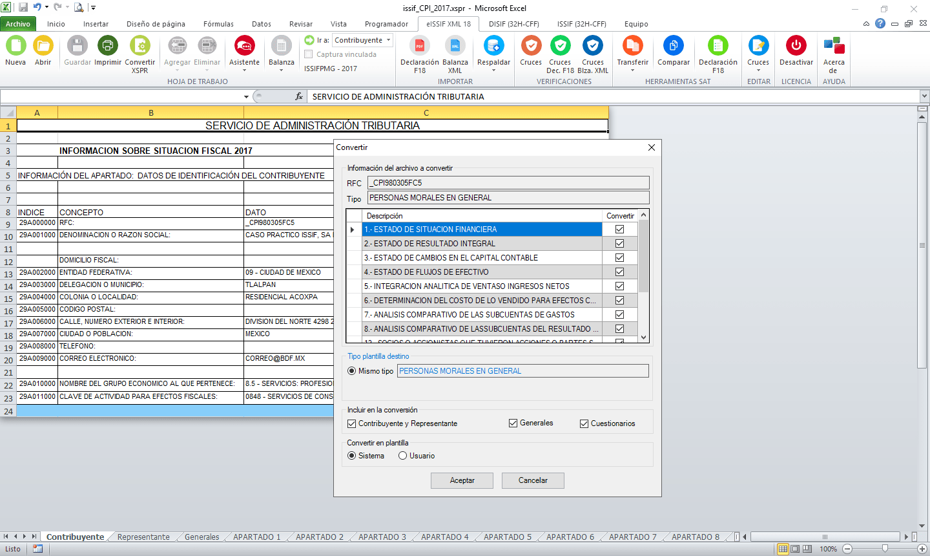Click Convertir XSPR icon

[140, 46]
